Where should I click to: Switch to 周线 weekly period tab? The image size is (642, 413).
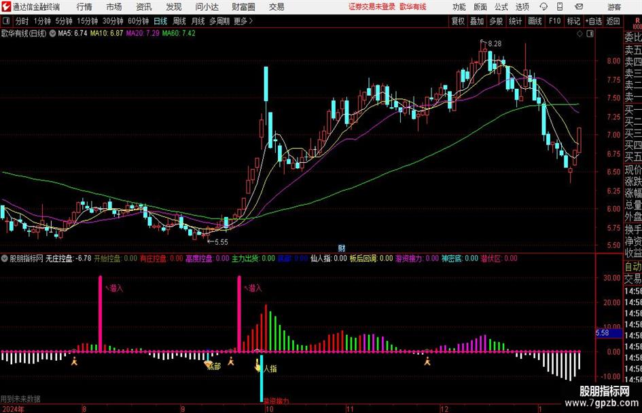click(179, 21)
